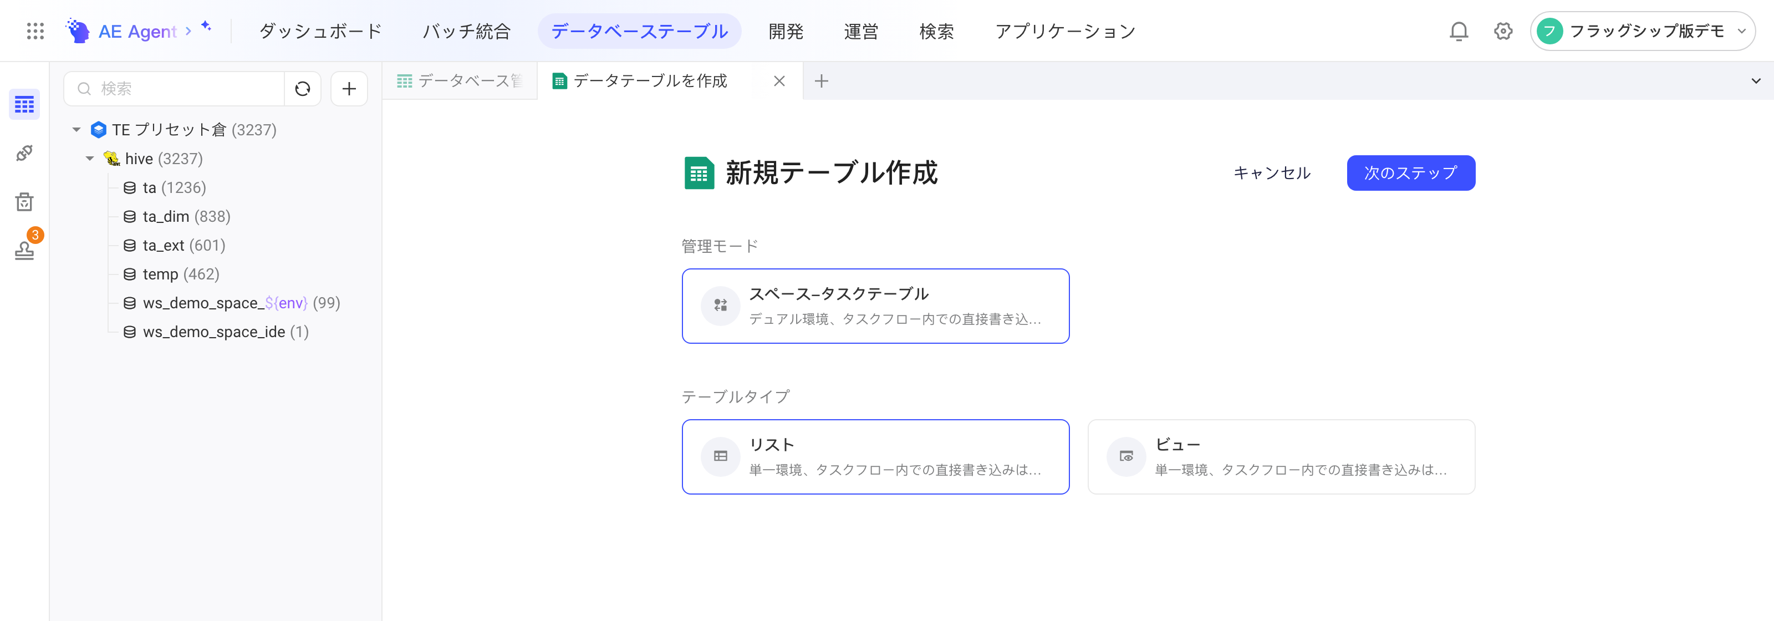Select ビュー table type
The width and height of the screenshot is (1774, 621).
[x=1281, y=456]
